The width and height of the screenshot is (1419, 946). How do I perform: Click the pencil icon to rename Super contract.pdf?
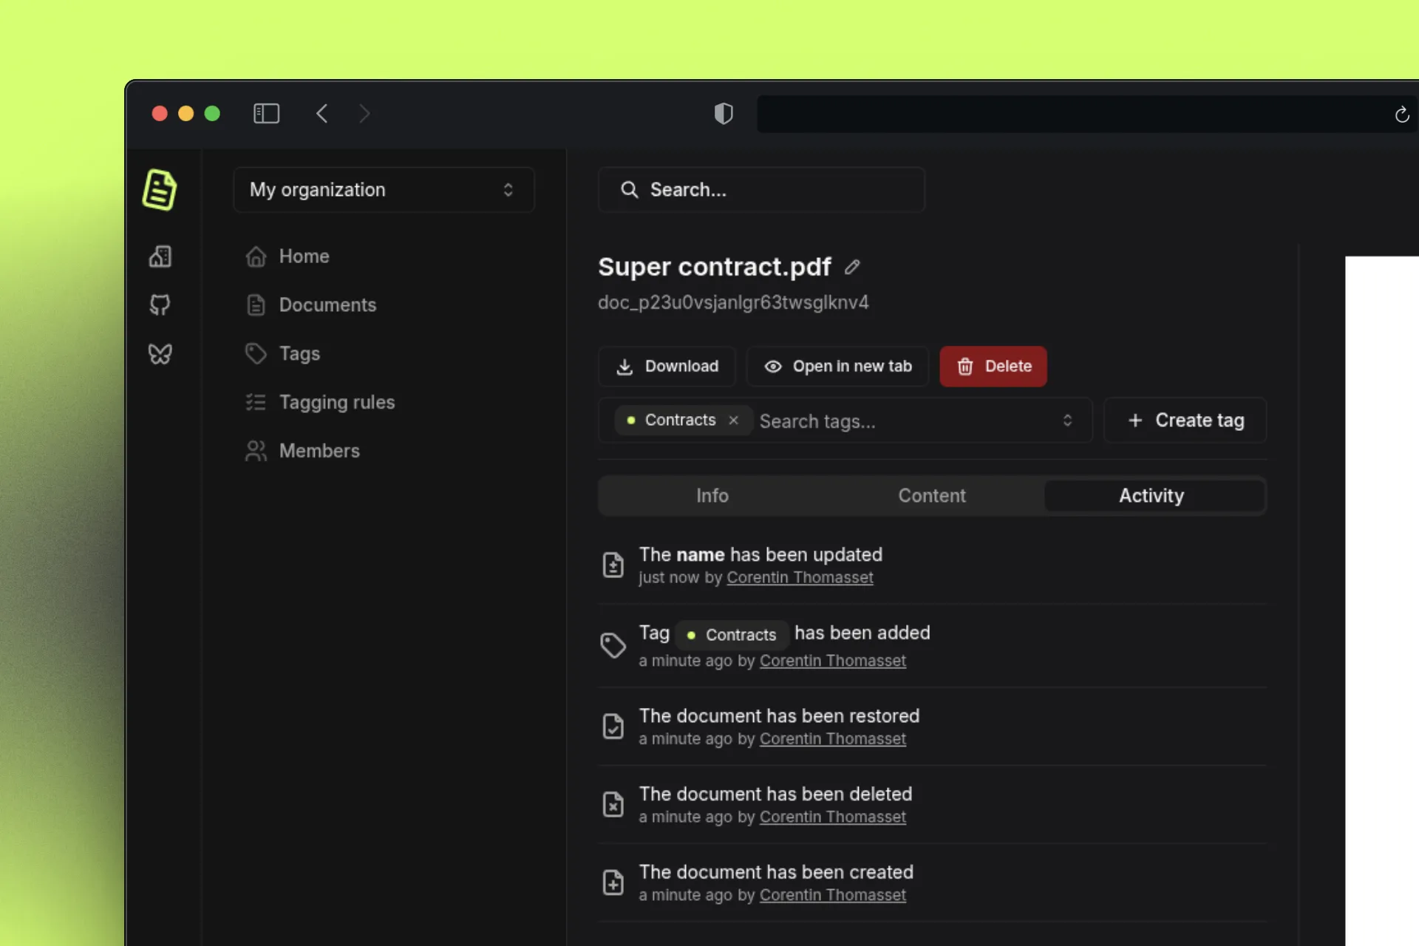852,267
